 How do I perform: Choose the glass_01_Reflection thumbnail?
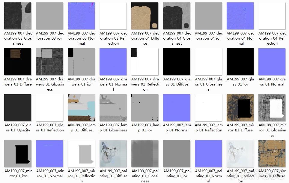[49, 108]
